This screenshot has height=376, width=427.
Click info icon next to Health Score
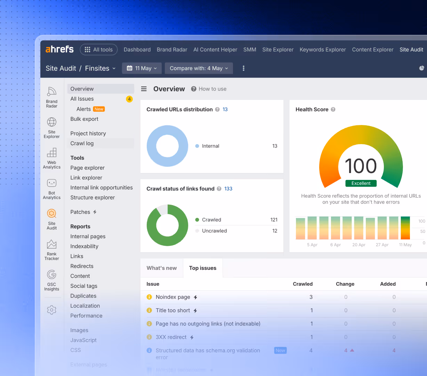pos(333,109)
